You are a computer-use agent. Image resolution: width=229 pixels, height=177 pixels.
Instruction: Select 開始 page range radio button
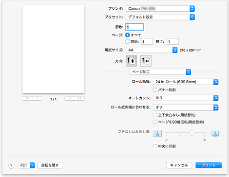point(128,41)
